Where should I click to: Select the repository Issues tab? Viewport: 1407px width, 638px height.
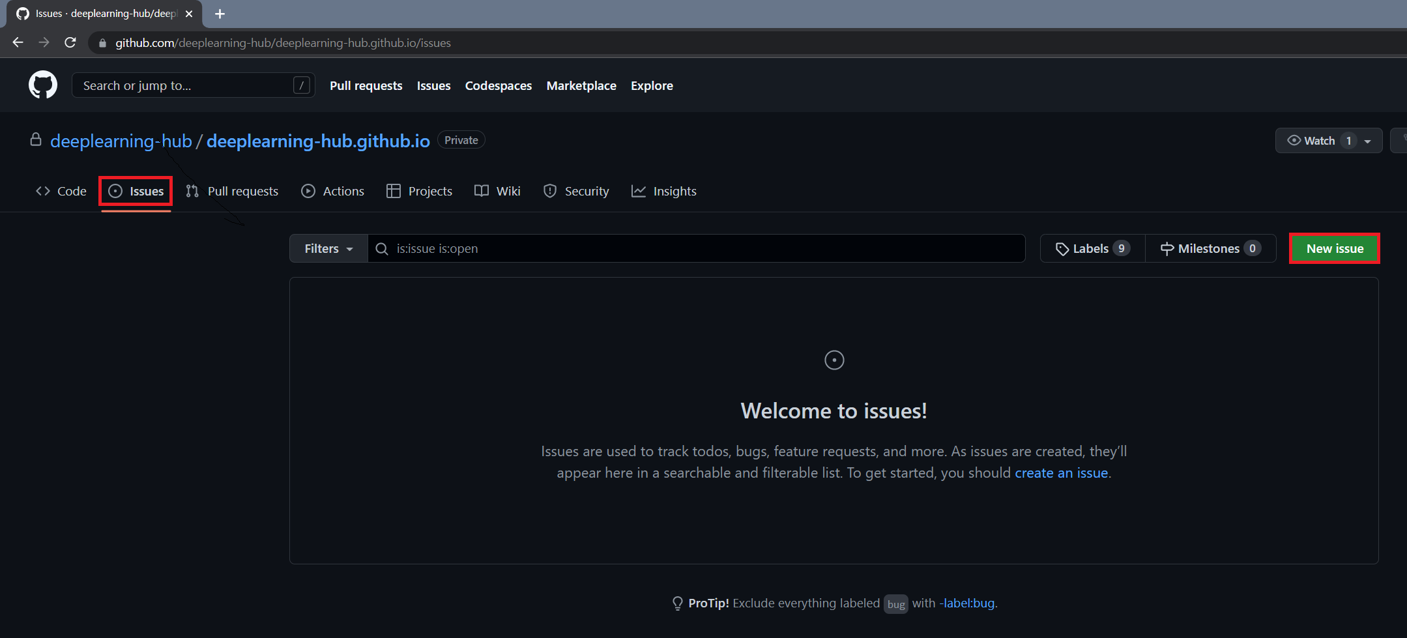[x=136, y=191]
